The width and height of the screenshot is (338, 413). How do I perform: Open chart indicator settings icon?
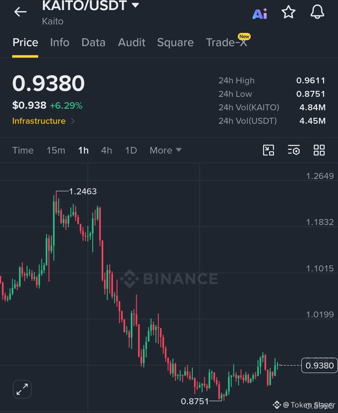coord(294,150)
